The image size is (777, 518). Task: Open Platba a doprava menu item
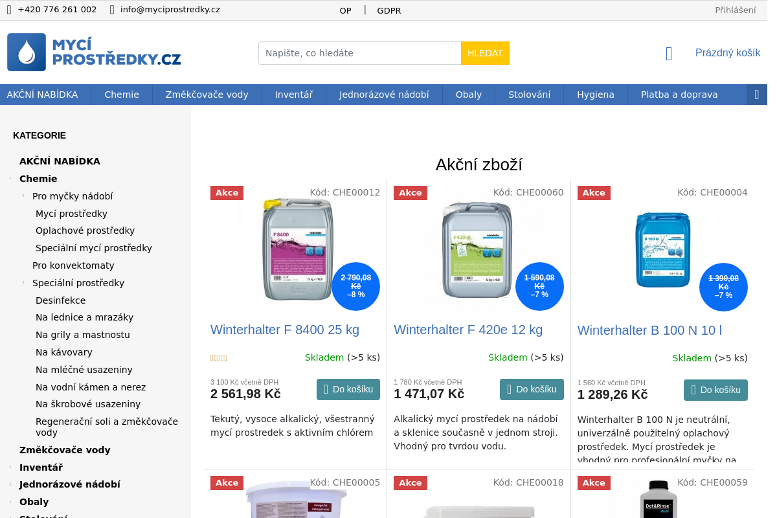coord(679,95)
